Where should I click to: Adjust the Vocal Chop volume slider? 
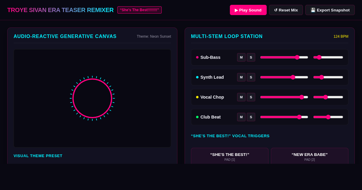(x=284, y=97)
